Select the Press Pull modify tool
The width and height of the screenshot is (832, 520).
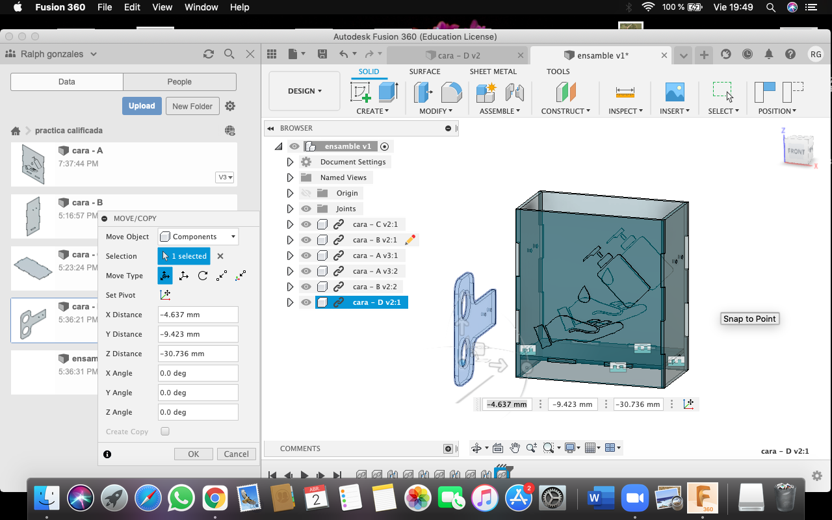point(423,92)
